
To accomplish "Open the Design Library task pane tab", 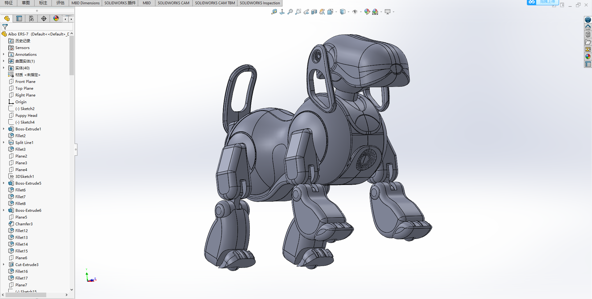I will (x=588, y=35).
